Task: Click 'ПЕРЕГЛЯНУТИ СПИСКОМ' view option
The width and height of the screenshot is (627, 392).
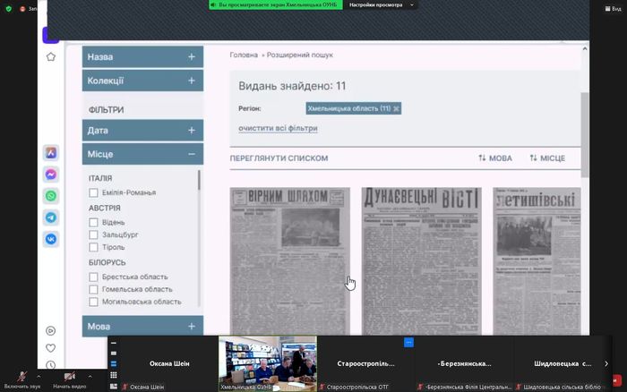Action: (279, 158)
